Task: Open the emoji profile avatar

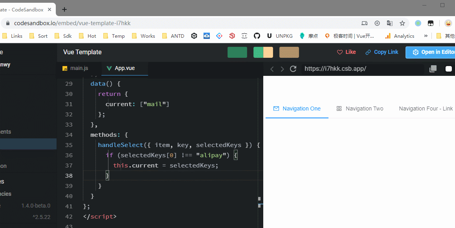Action: 449,23
